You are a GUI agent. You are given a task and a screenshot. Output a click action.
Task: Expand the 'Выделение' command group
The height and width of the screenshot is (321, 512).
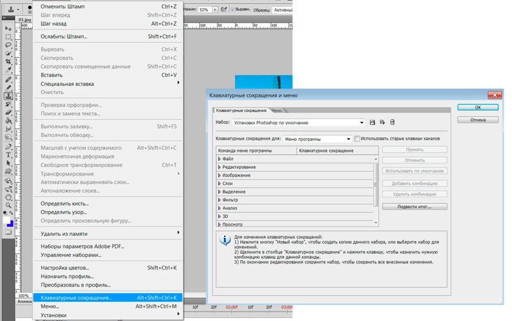(x=220, y=192)
